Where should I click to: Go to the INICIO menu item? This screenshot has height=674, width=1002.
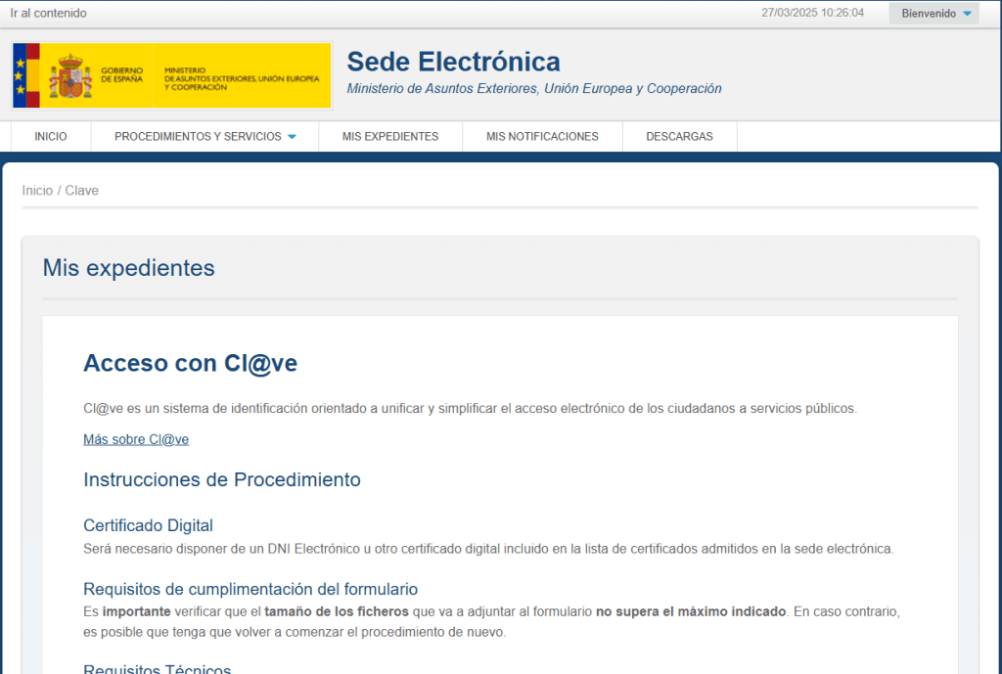(51, 137)
